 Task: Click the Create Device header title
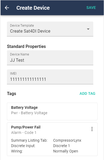[x=33, y=8]
